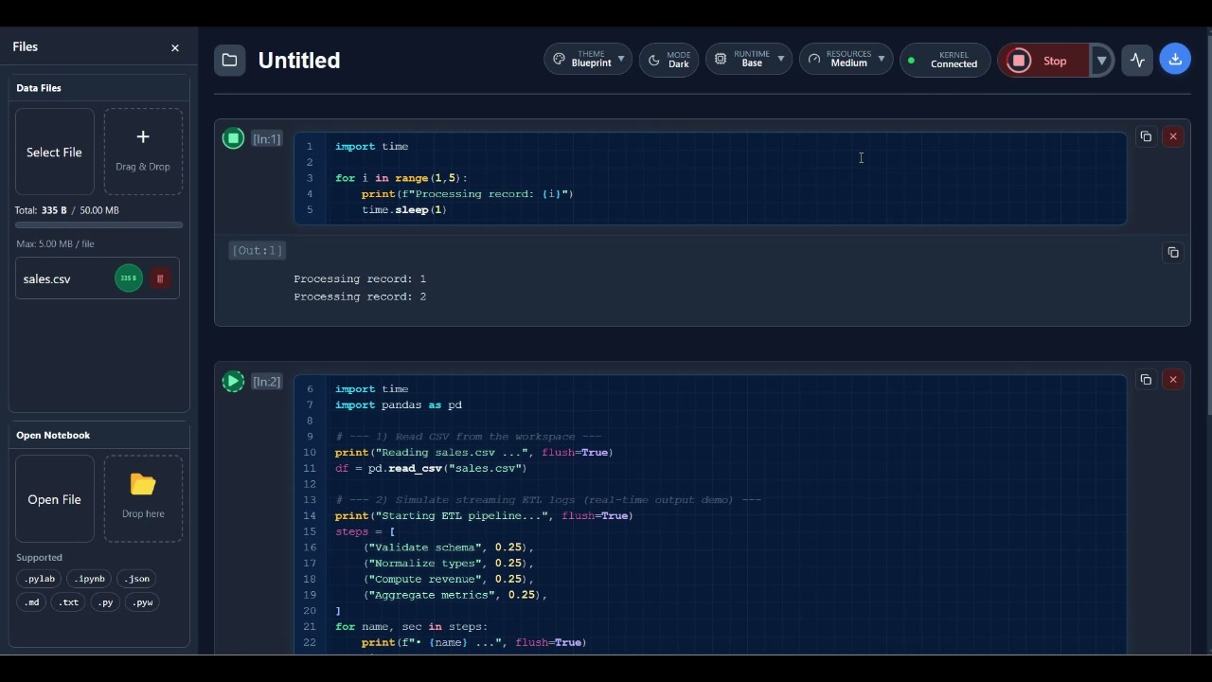The width and height of the screenshot is (1212, 682).
Task: Click the .pylab format chip
Action: [x=40, y=579]
